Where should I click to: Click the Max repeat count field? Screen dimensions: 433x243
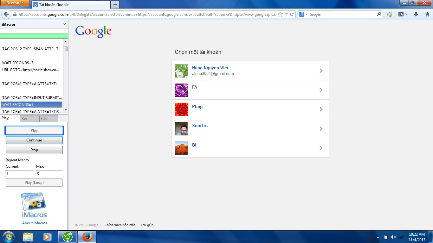pyautogui.click(x=49, y=174)
